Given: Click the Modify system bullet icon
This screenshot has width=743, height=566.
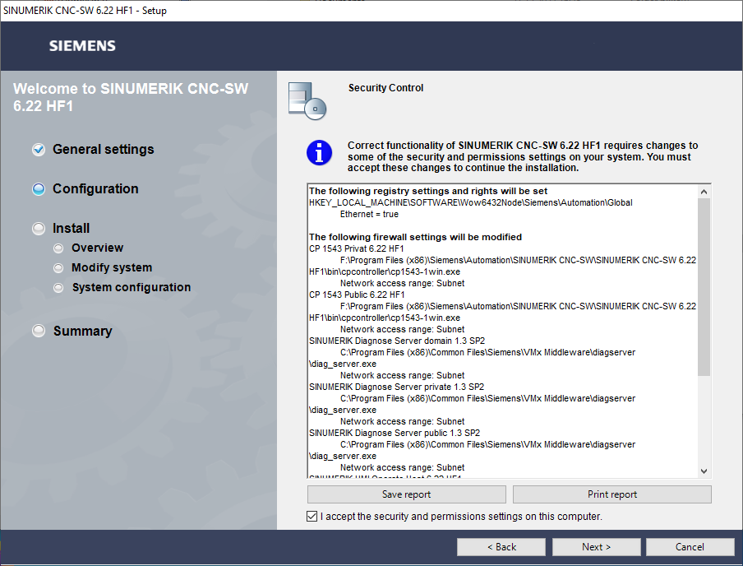Looking at the screenshot, I should [x=58, y=268].
